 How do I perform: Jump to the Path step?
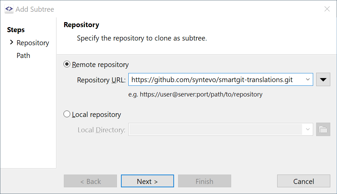tap(23, 55)
